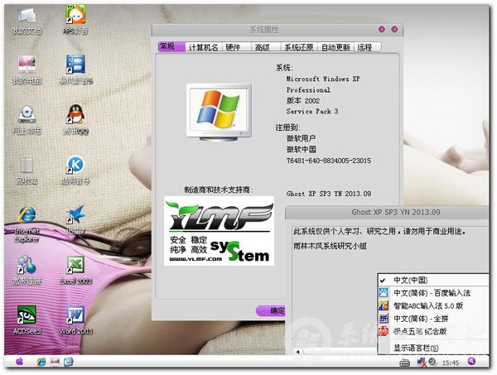
Task: Open the 宽带连接 desktop shortcut
Action: click(27, 270)
